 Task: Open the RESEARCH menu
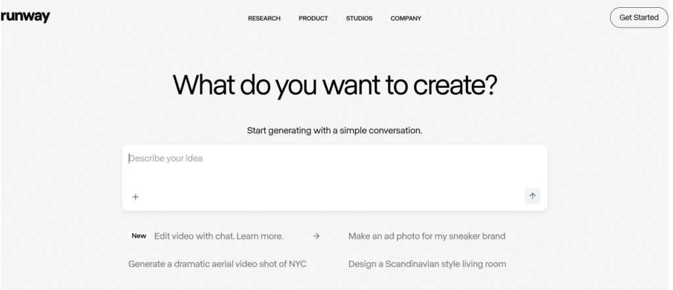point(264,18)
